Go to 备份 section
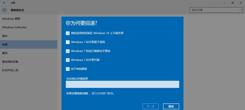Image resolution: width=245 pixels, height=110 pixels. [x=29, y=36]
